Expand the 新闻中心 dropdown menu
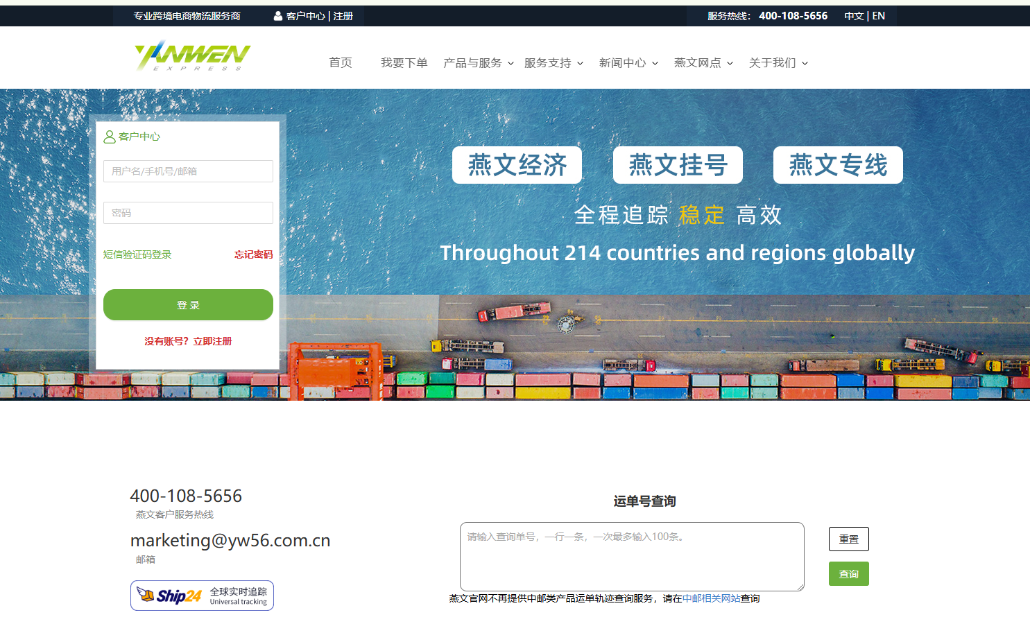This screenshot has width=1030, height=642. click(628, 63)
